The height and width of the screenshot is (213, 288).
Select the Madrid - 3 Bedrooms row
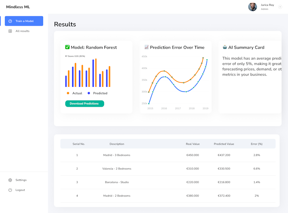click(168, 155)
